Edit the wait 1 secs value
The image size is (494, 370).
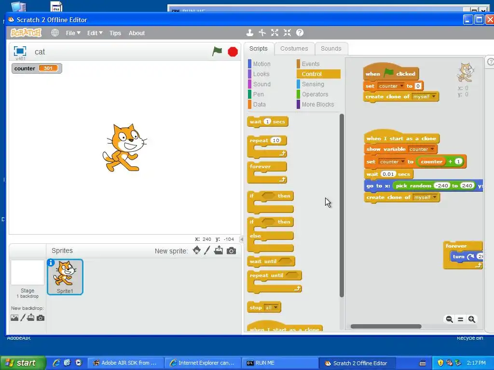tap(267, 121)
